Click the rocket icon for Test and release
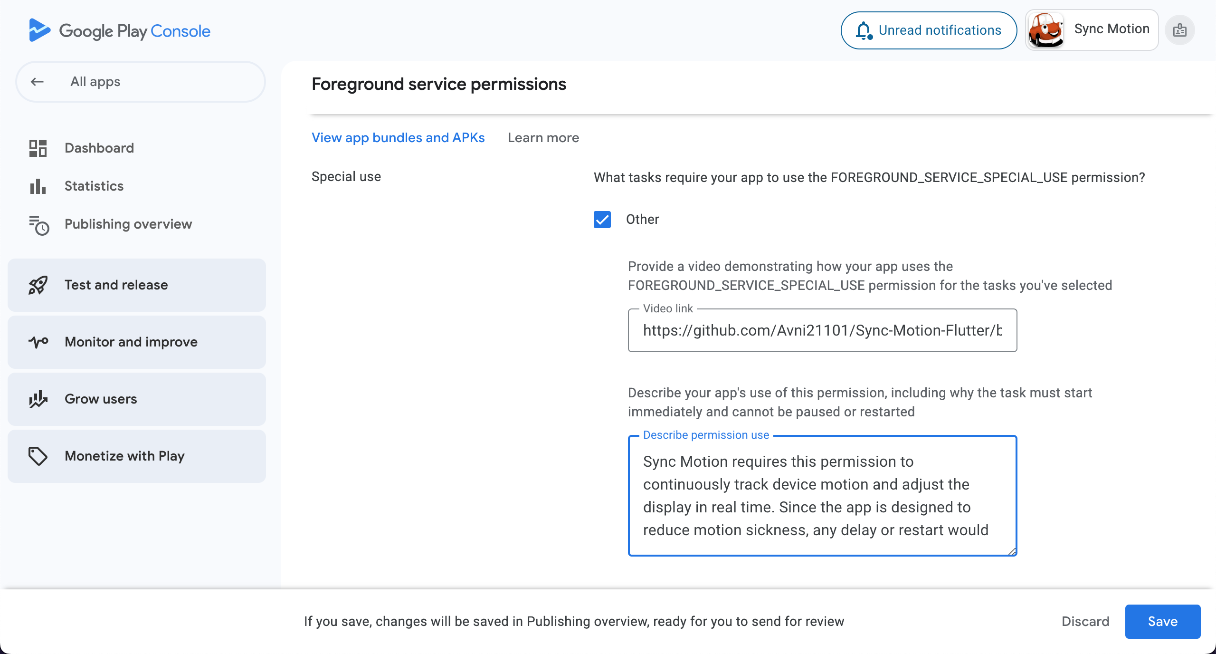The width and height of the screenshot is (1216, 654). pyautogui.click(x=38, y=285)
